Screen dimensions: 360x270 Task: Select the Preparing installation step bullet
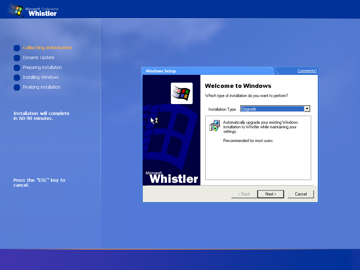click(17, 68)
